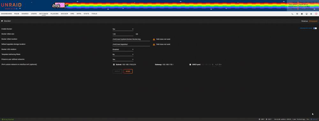Image resolution: width=319 pixels, height=121 pixels.
Task: Click the Docker vDisk location path field
Action: 131,39
